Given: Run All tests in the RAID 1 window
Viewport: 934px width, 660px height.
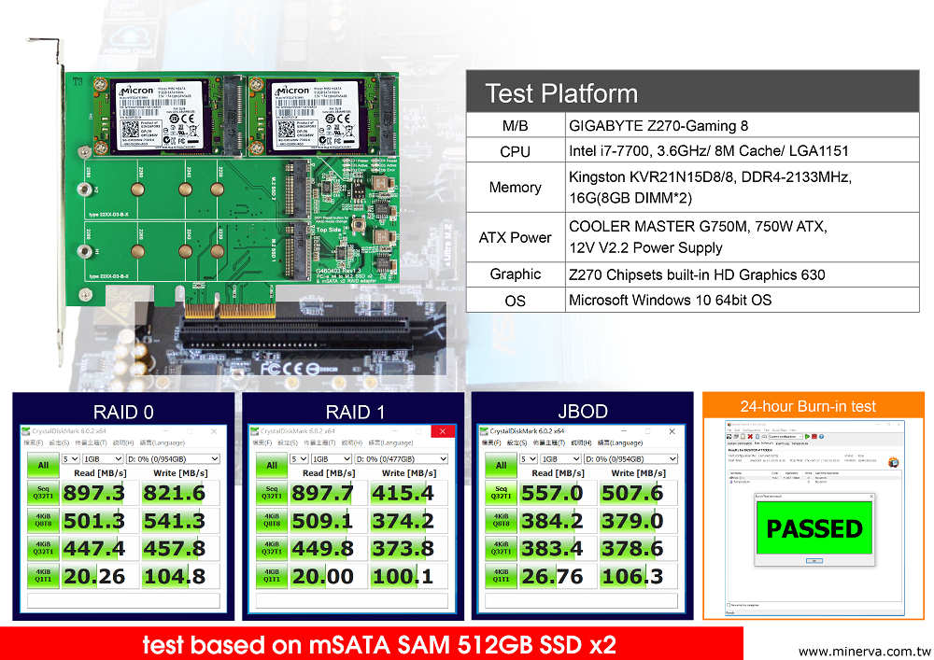Looking at the screenshot, I should click(x=272, y=465).
